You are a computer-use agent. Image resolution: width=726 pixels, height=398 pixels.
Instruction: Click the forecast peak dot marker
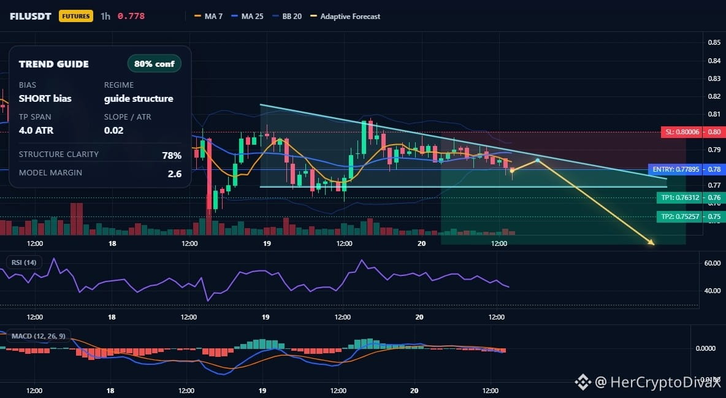click(538, 160)
